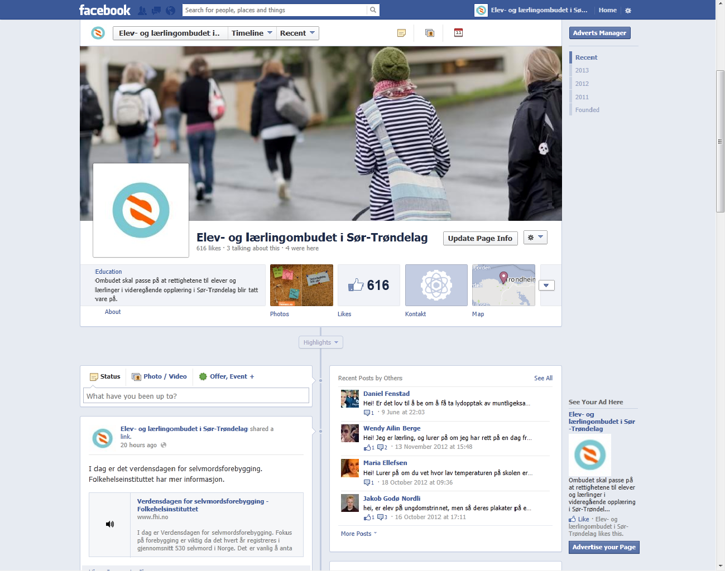Click page avatar icon in top bar

tap(481, 10)
